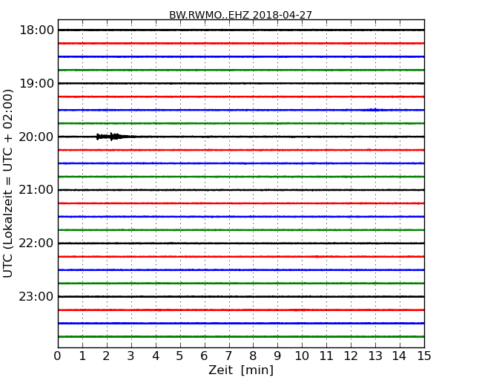Screen dimensions: 482x386
Task: Click x-axis tick label 7
Action: point(228,356)
